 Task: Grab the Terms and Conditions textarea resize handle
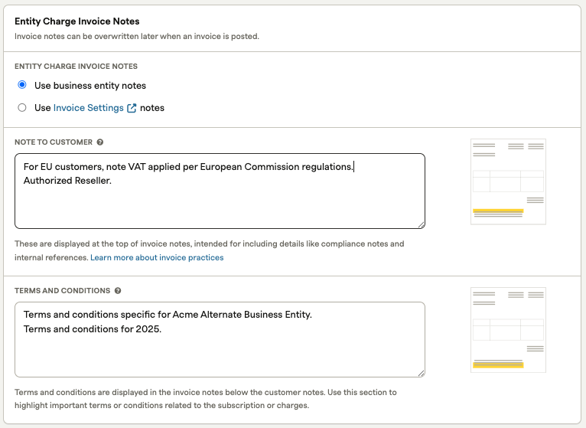click(x=421, y=372)
